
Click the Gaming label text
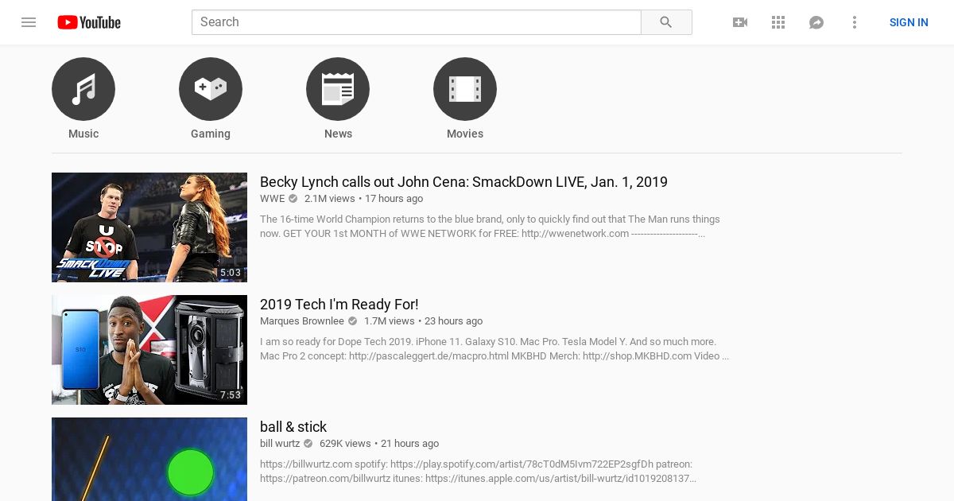click(x=211, y=134)
